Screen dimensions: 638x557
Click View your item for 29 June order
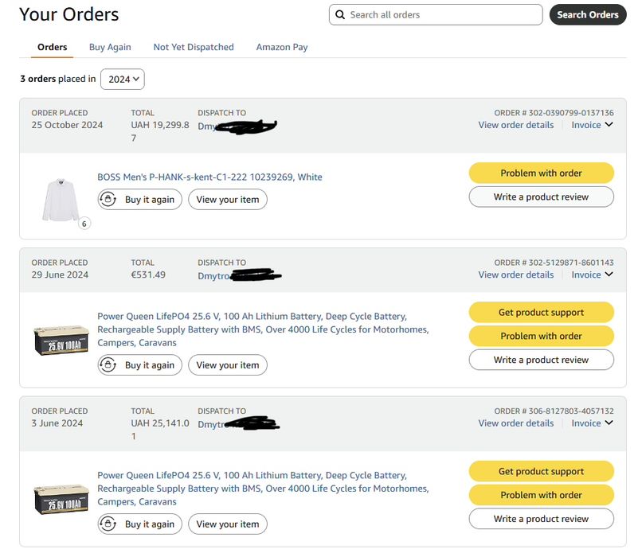(x=228, y=365)
